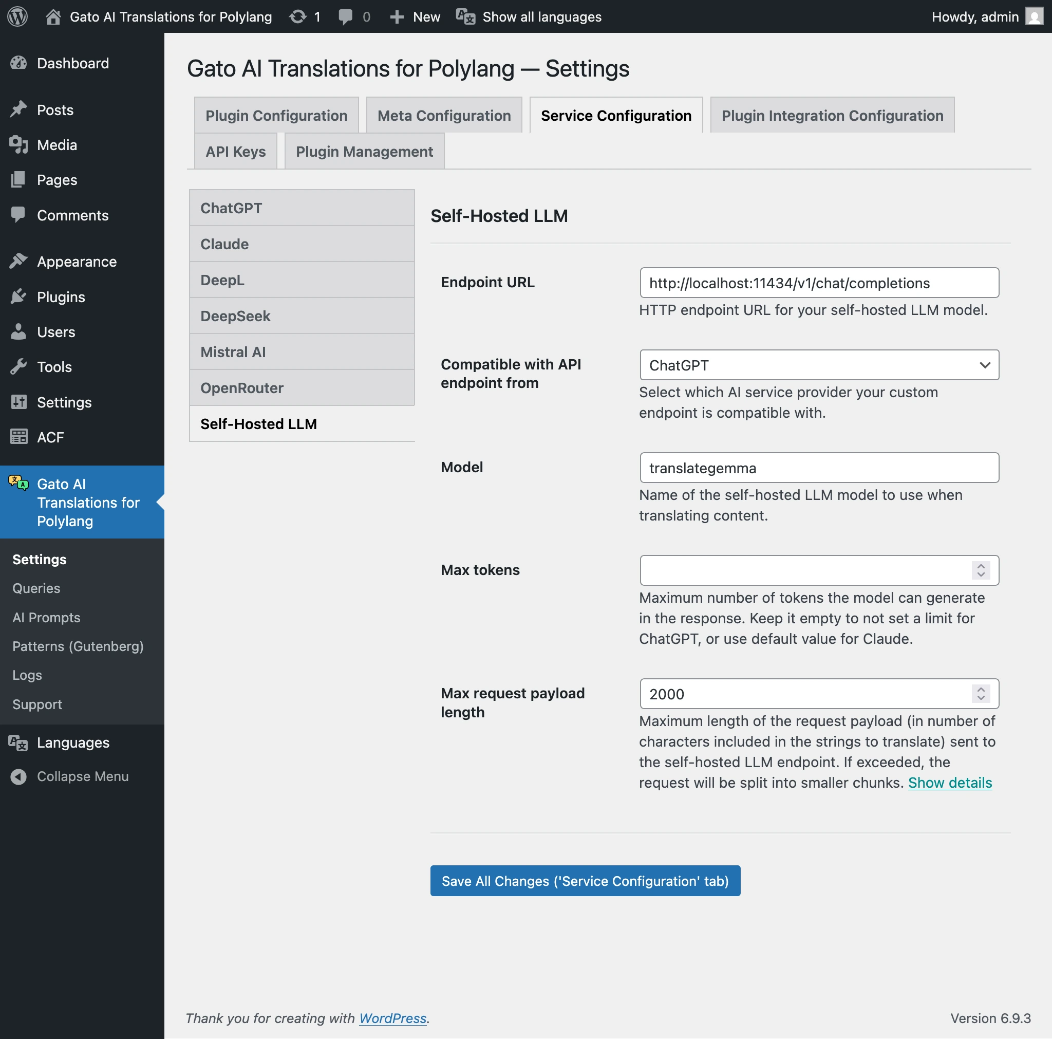Screen dimensions: 1052x1039
Task: Click the updates refresh icon in the toolbar
Action: [297, 16]
